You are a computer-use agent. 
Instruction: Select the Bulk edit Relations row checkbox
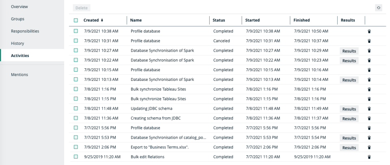click(x=76, y=157)
